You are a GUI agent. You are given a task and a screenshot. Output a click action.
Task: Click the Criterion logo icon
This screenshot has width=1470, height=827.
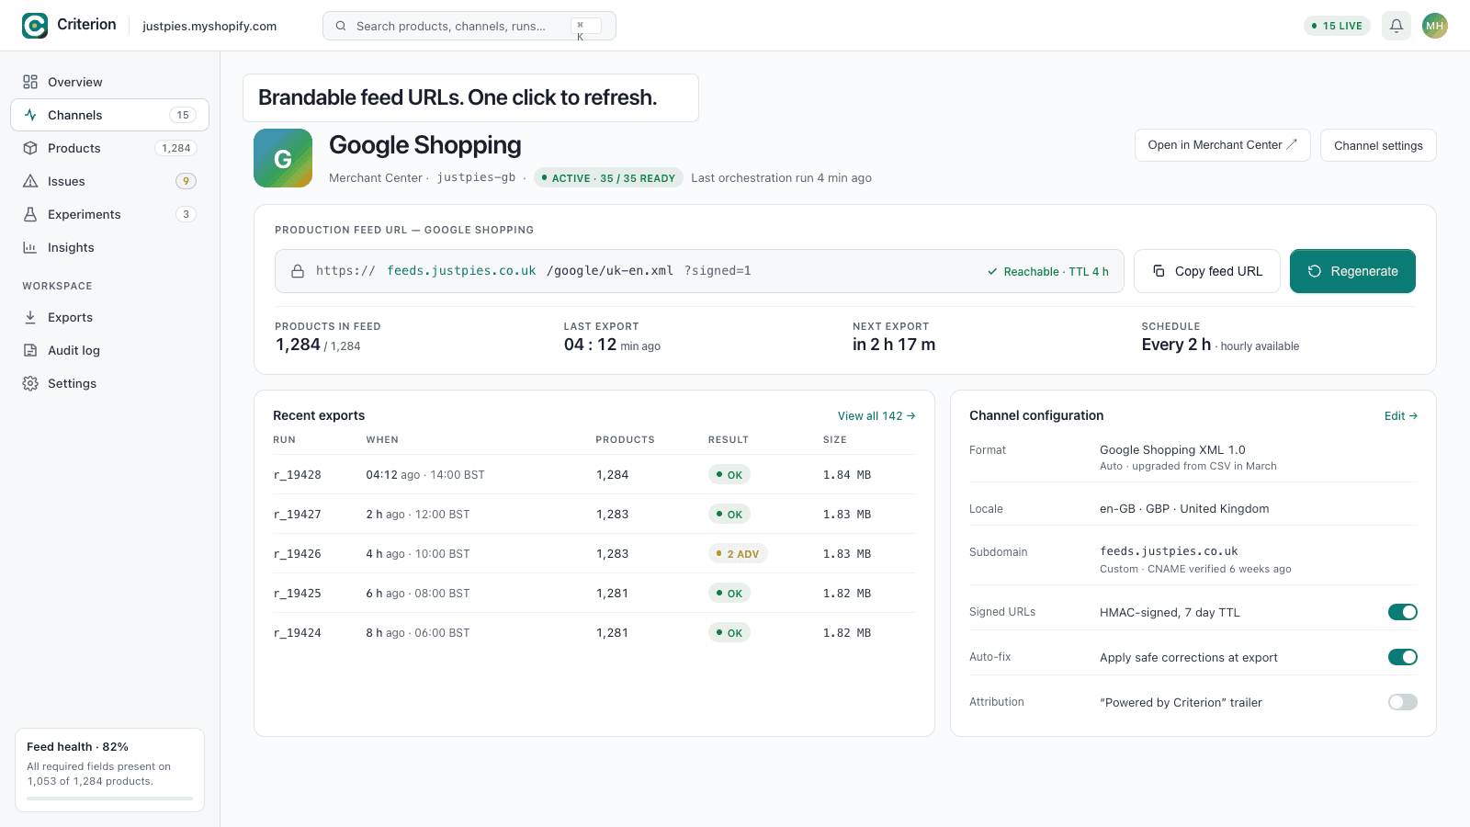click(x=35, y=26)
